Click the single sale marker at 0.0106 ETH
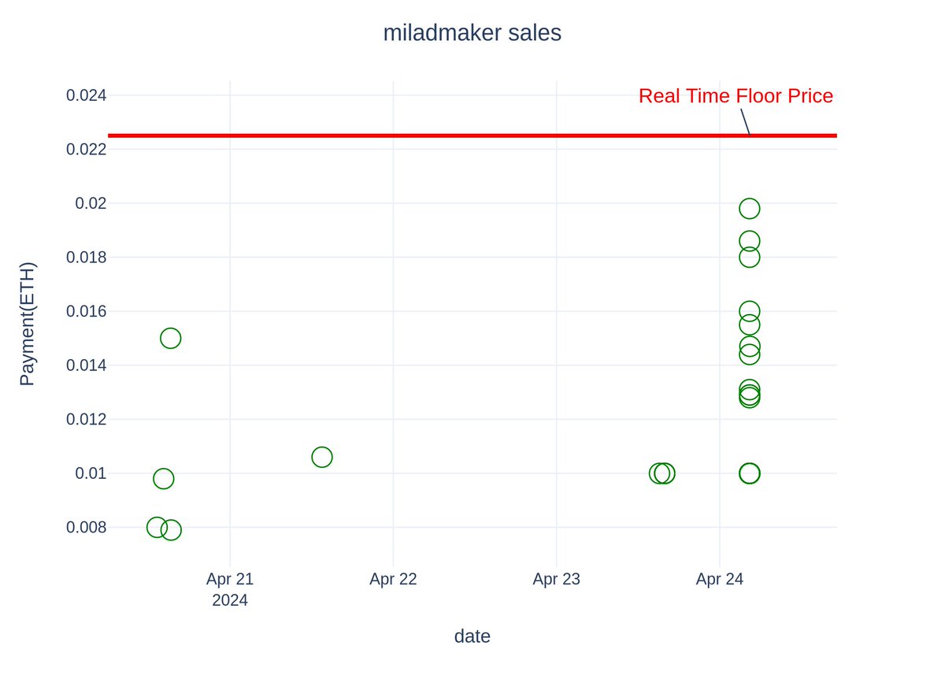Screen dimensions: 945x675 (x=322, y=457)
